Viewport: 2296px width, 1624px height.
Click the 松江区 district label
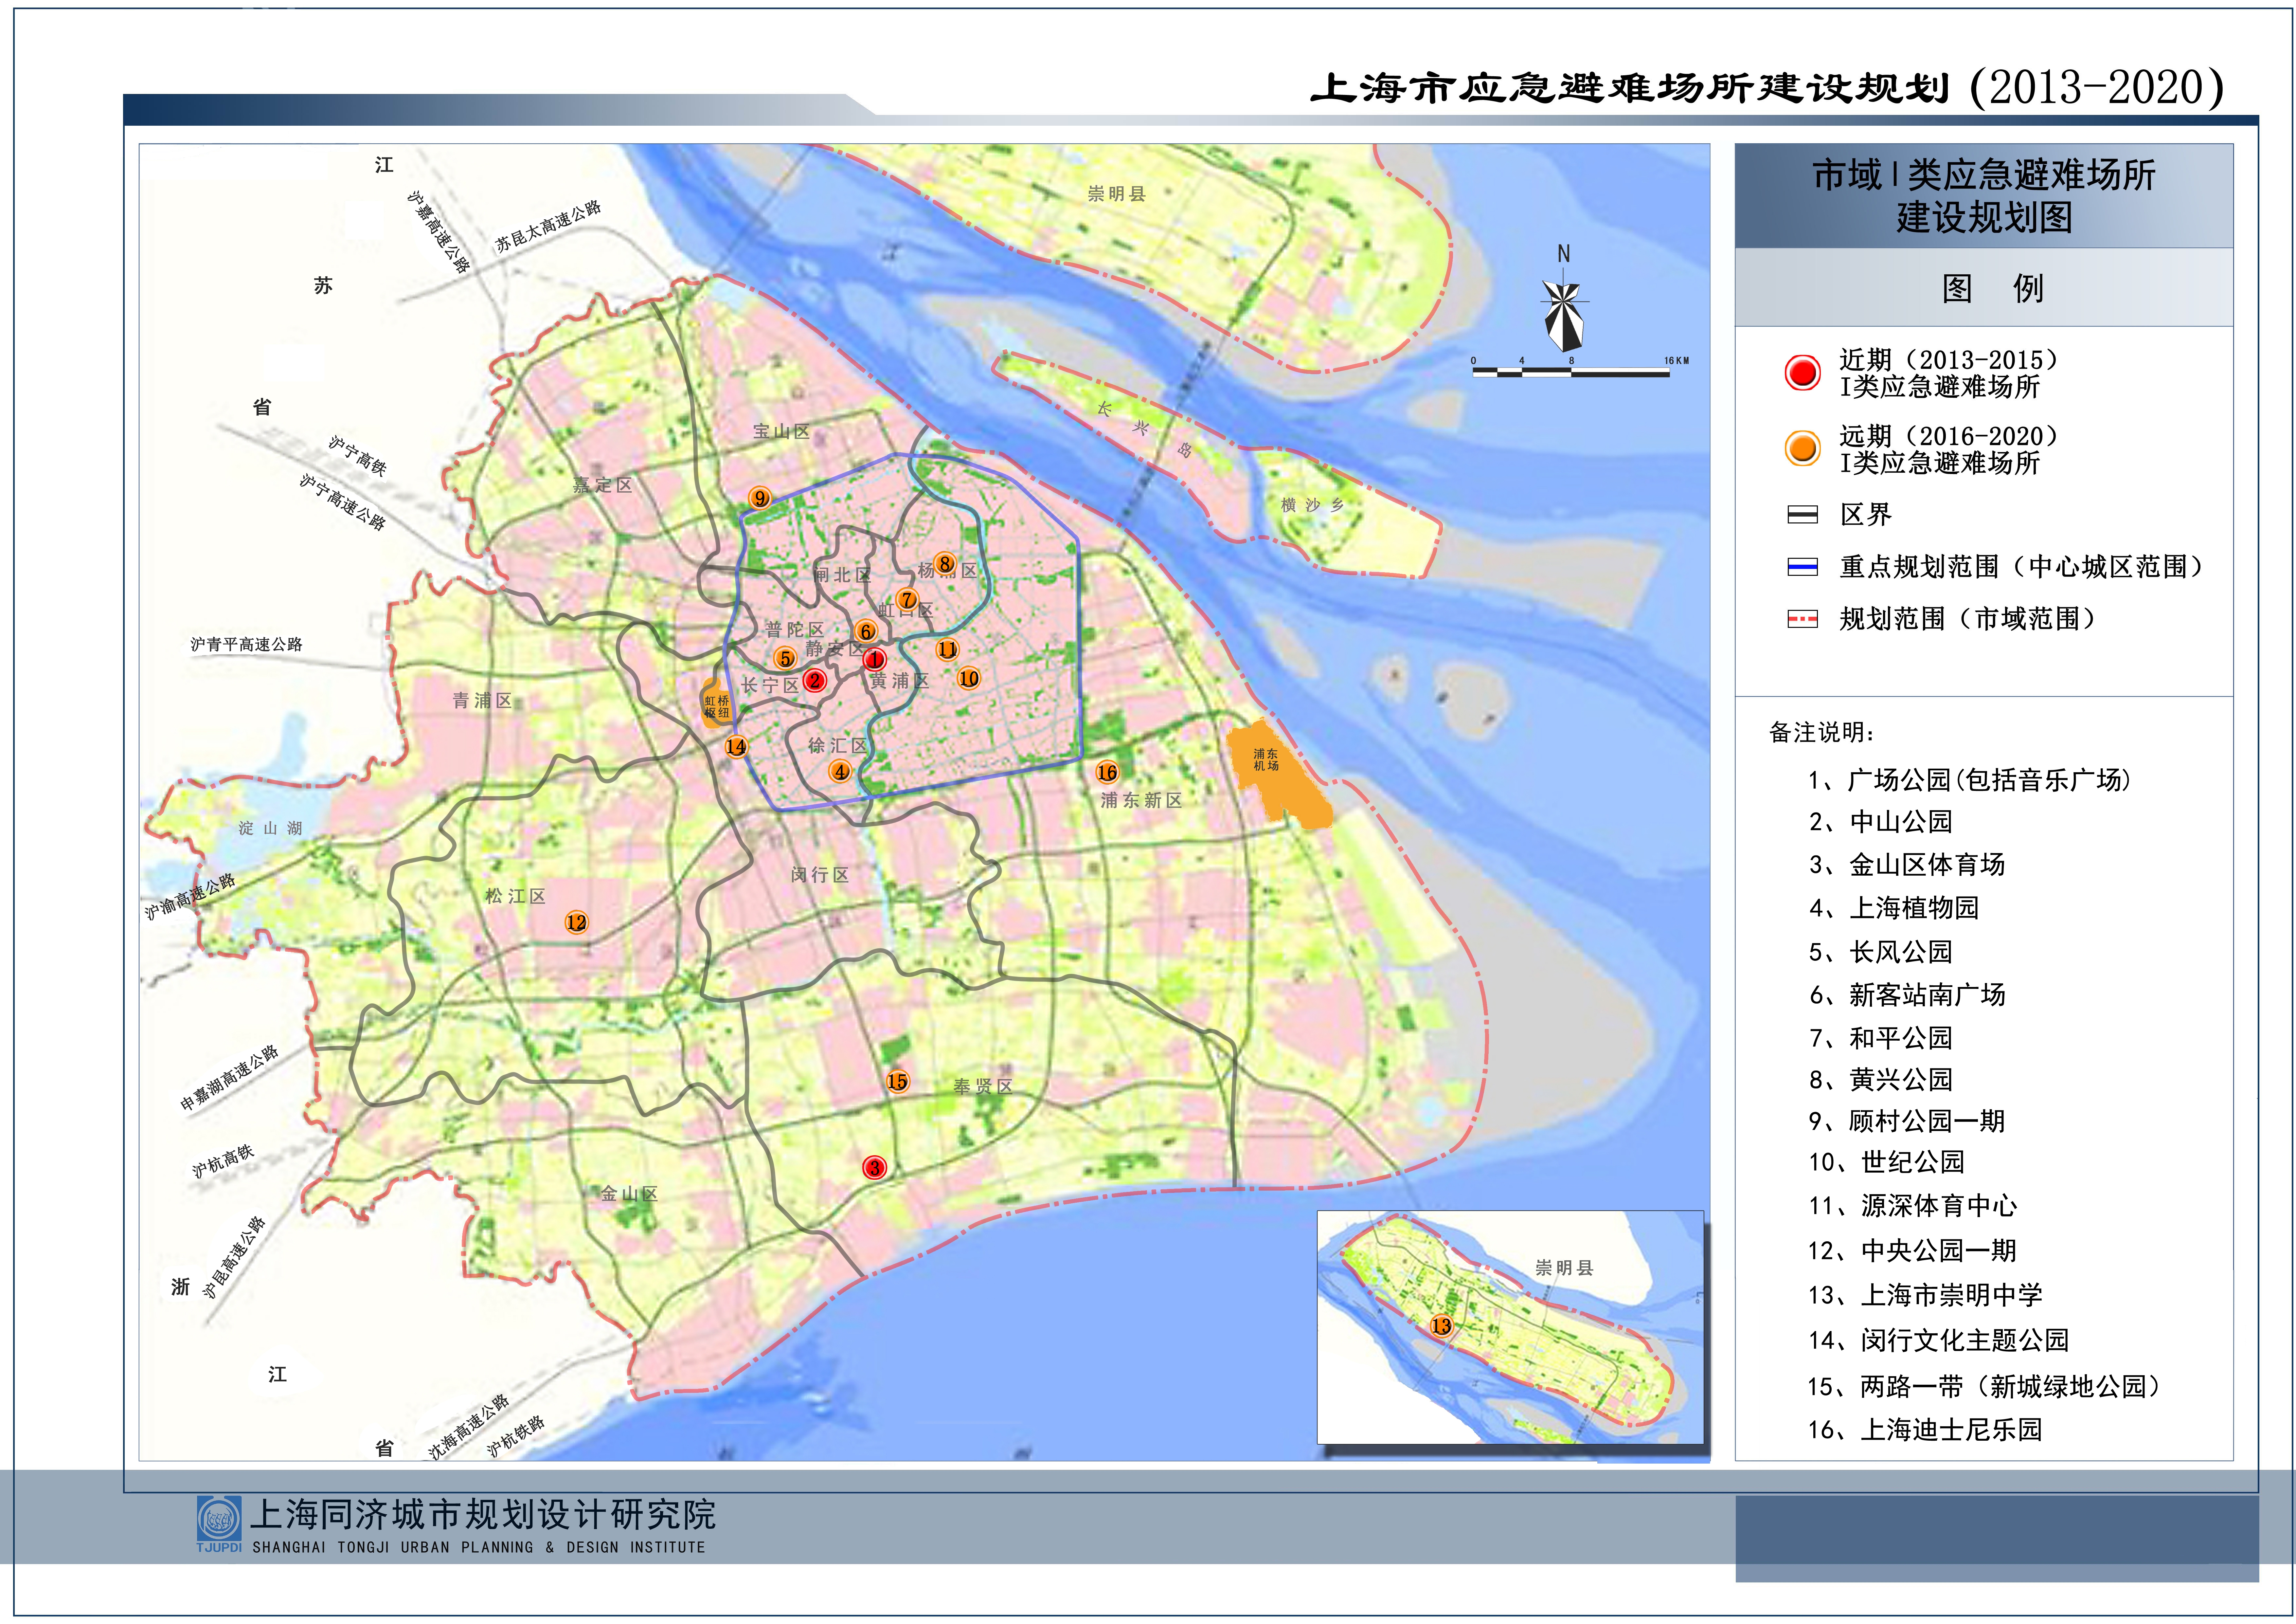point(516,896)
